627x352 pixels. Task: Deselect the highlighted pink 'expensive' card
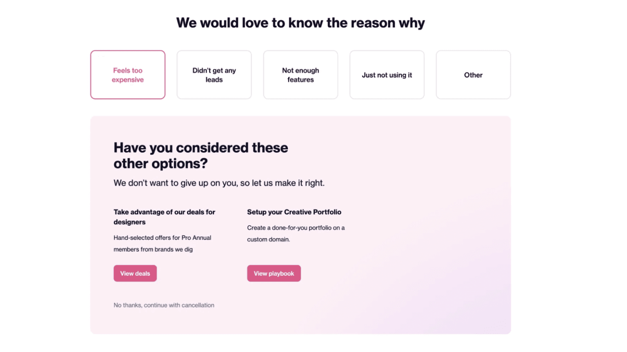(x=128, y=75)
